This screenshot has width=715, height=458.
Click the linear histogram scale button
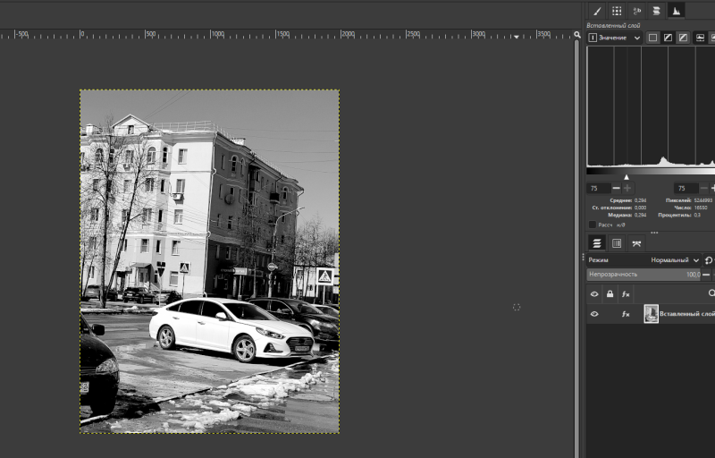tap(700, 38)
